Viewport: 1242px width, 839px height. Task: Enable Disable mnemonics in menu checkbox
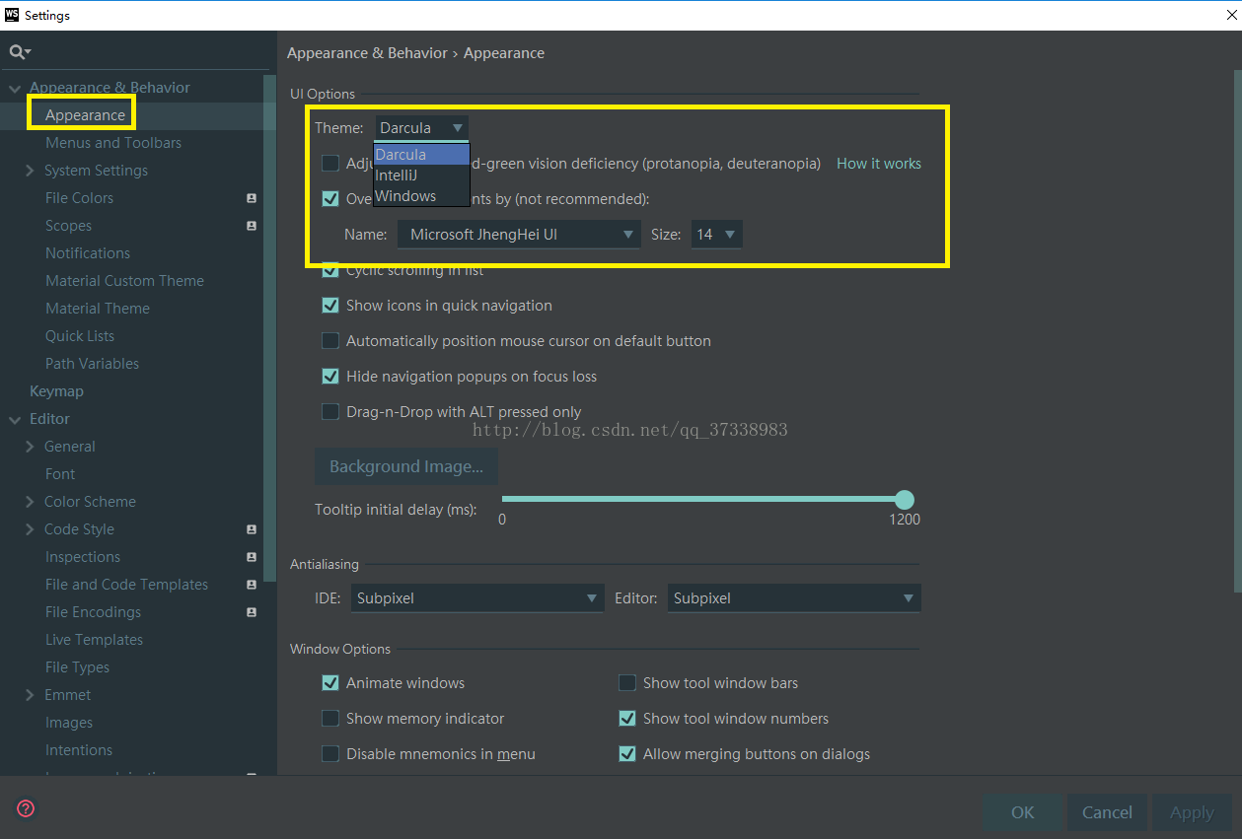click(x=330, y=754)
